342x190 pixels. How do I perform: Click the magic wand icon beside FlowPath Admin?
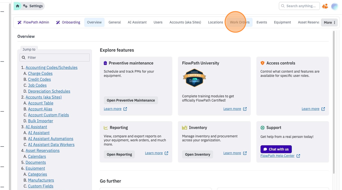20,22
